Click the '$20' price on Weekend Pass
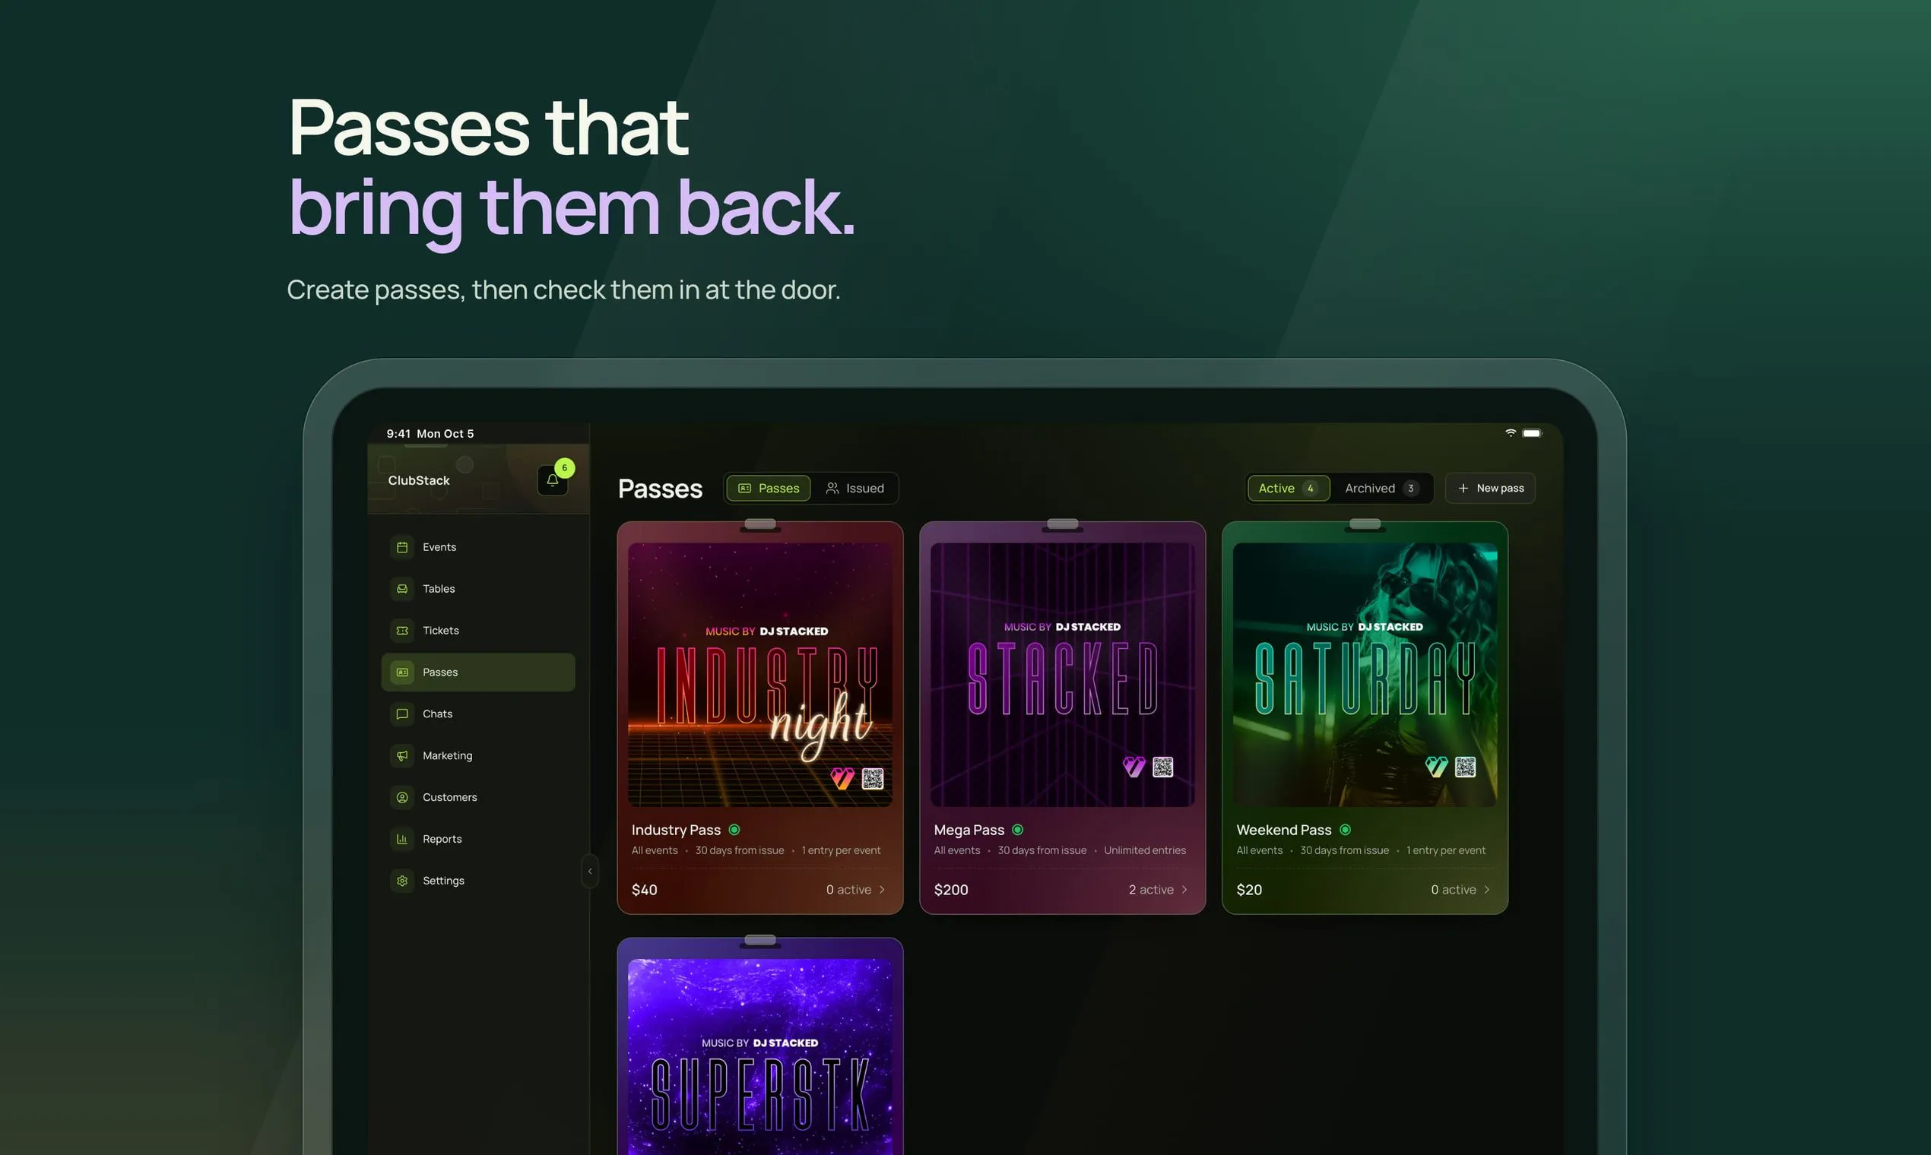This screenshot has width=1931, height=1155. tap(1249, 890)
